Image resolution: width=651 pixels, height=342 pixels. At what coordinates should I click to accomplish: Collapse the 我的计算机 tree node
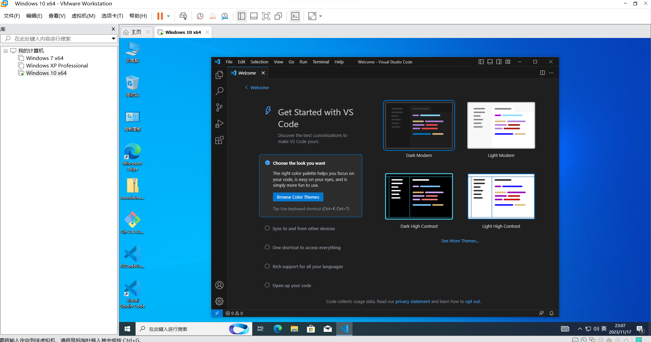click(x=5, y=51)
